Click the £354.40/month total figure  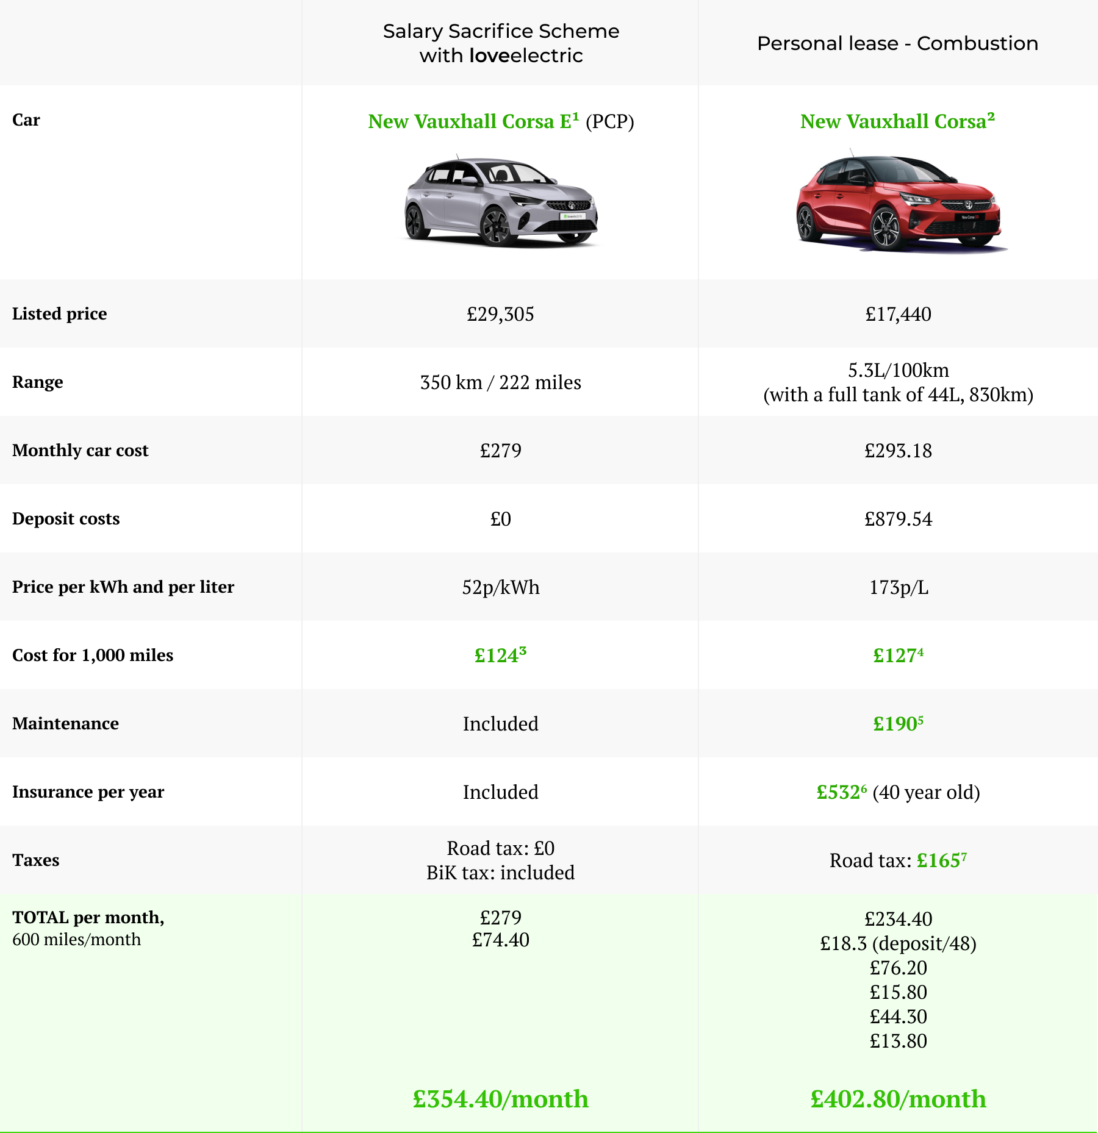click(x=501, y=1099)
